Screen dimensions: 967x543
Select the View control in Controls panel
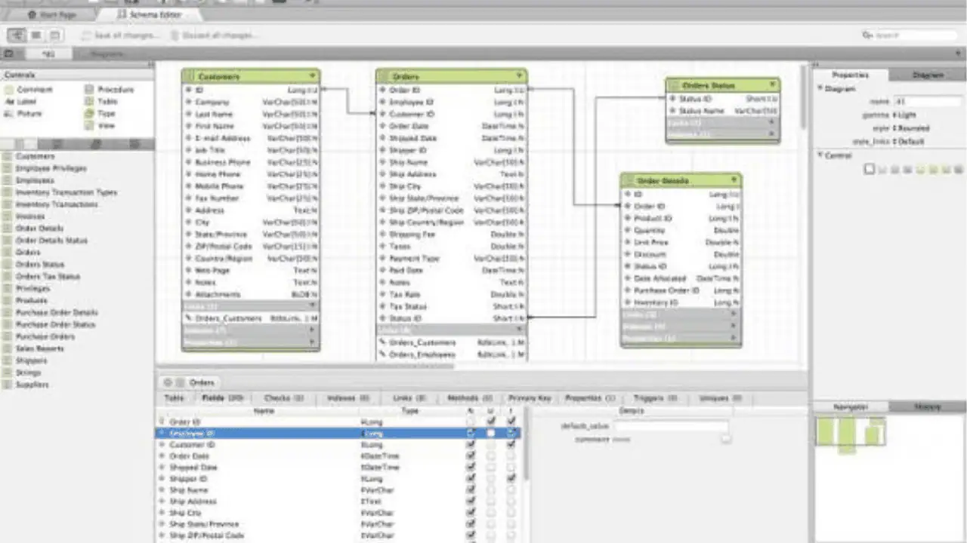click(x=100, y=125)
